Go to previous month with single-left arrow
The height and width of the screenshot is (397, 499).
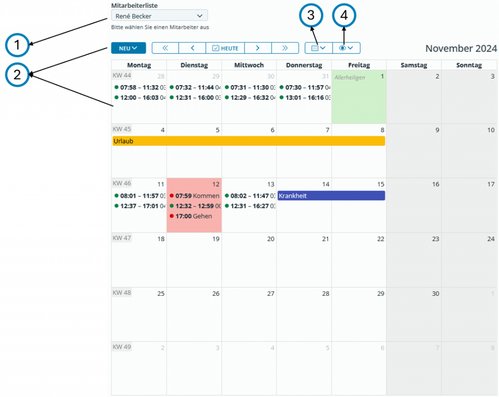pos(192,48)
